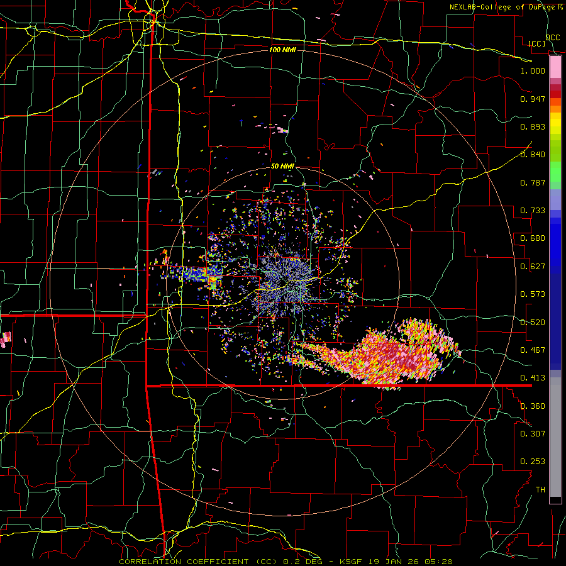
Task: Click the 0.467 value on the scale
Action: pyautogui.click(x=533, y=350)
